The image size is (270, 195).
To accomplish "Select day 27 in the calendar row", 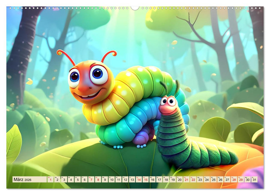I will click(x=227, y=180).
